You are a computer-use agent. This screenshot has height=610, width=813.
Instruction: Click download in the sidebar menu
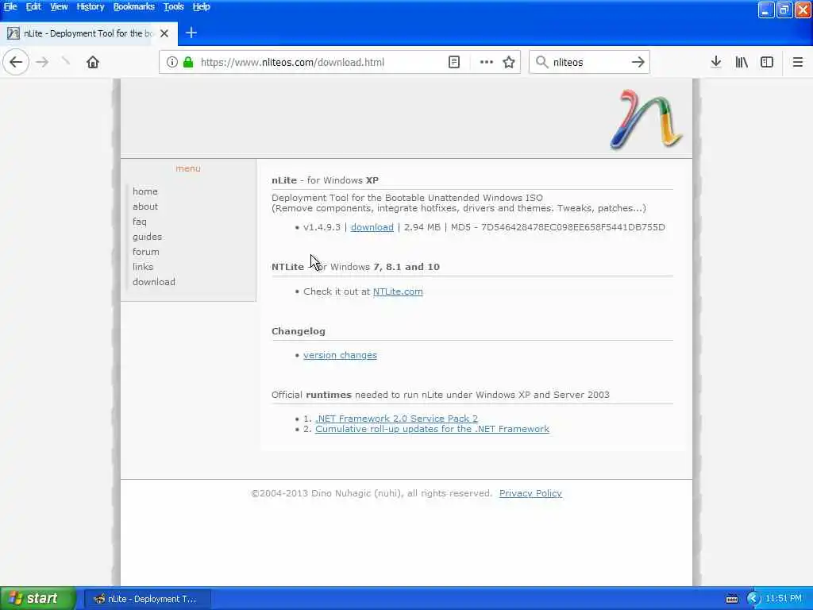pos(154,282)
